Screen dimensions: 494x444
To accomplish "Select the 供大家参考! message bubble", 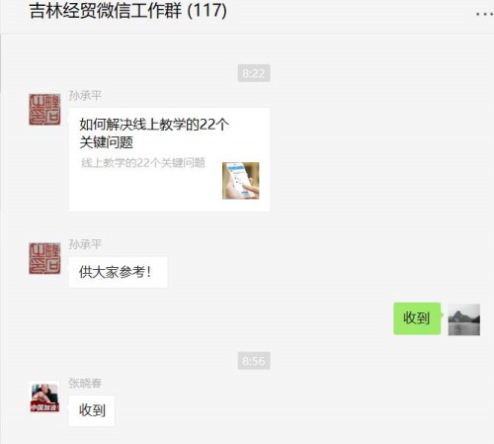I will pyautogui.click(x=118, y=272).
